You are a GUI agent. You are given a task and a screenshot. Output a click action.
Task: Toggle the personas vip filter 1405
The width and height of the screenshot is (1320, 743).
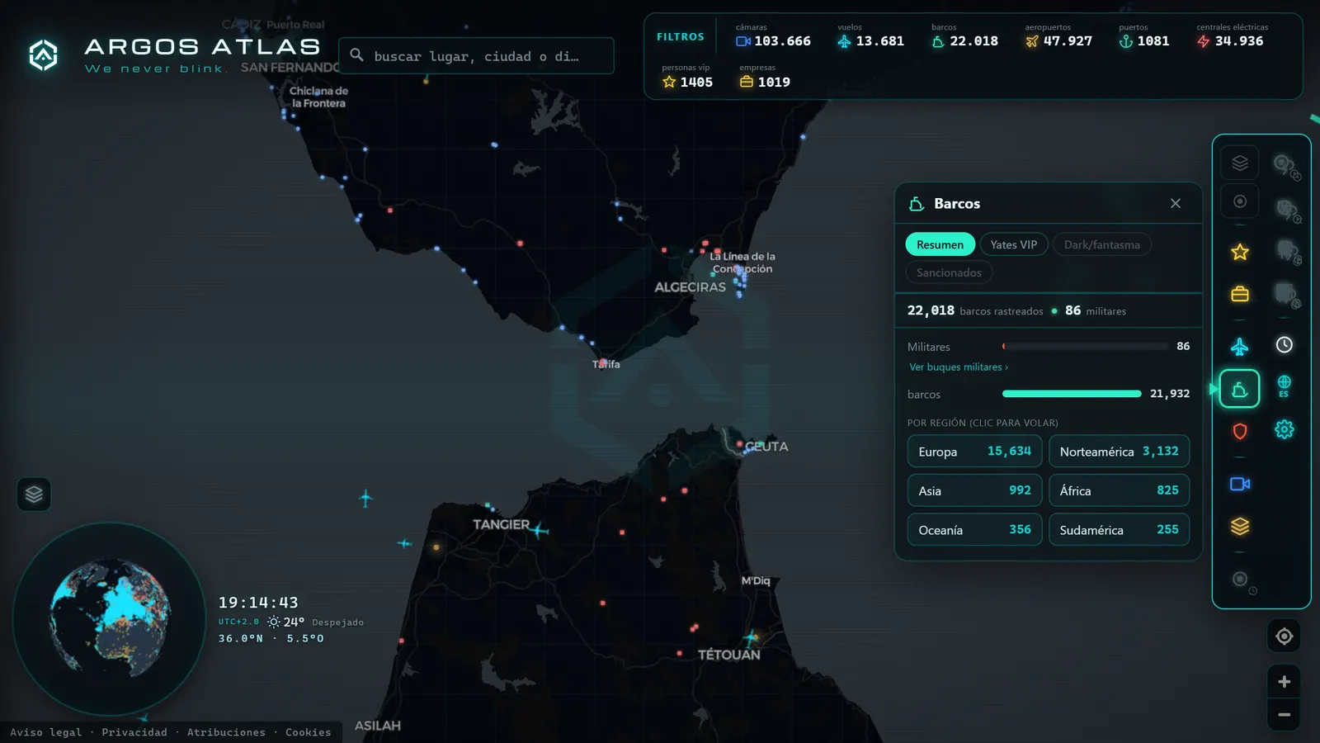pos(686,77)
